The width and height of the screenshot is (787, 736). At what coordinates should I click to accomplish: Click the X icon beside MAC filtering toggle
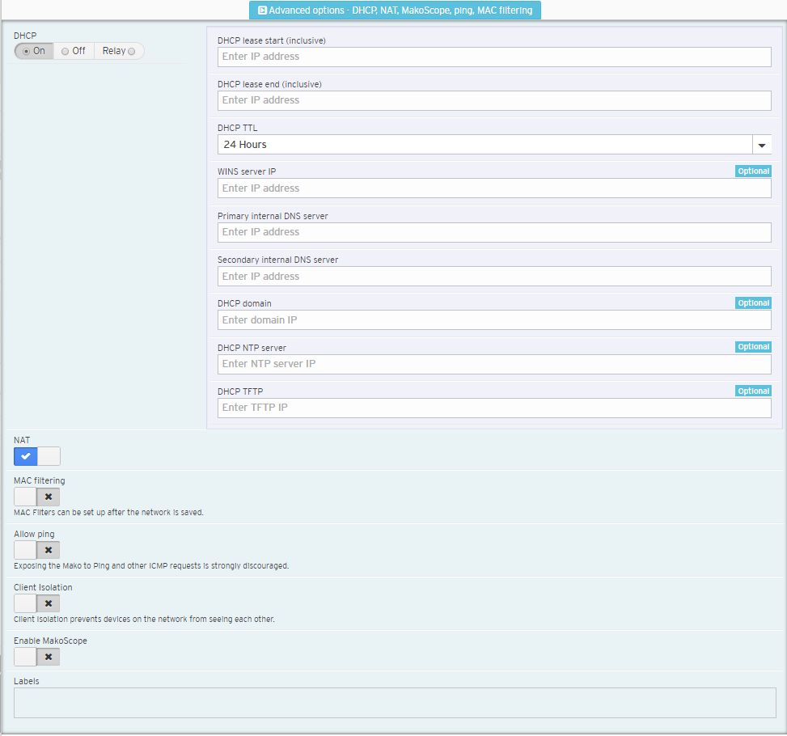click(48, 497)
